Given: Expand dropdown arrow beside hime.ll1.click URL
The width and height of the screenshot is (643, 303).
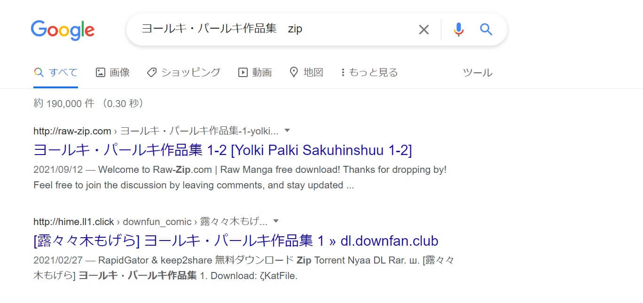Looking at the screenshot, I should point(276,221).
